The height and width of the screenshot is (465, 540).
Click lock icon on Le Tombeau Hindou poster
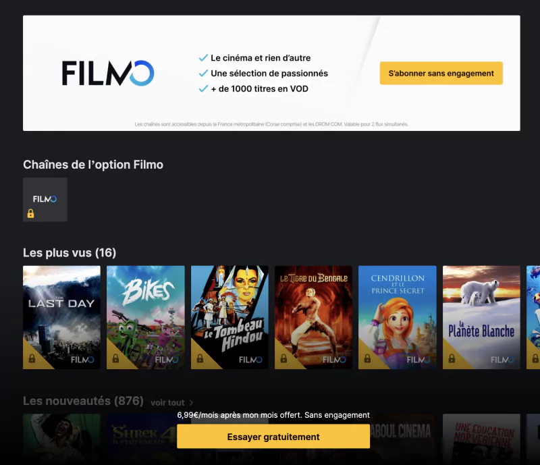pos(200,358)
